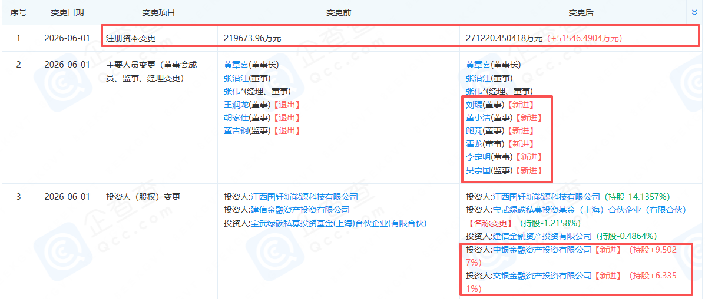705x299 pixels.
Task: Open 黄章喜 link in 变更前 column
Action: point(236,65)
